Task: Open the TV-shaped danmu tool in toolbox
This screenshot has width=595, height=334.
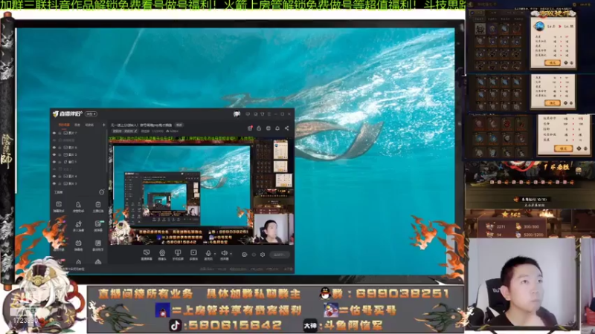Action: 78,245
